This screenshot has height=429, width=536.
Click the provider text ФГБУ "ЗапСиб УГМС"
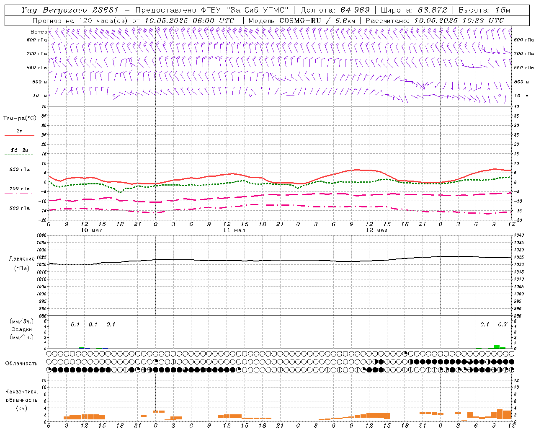244,10
